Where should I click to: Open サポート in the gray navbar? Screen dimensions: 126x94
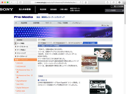point(48,23)
